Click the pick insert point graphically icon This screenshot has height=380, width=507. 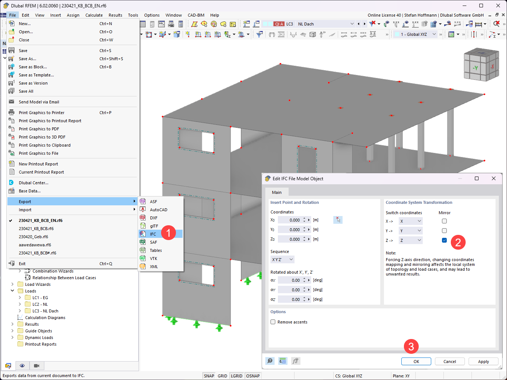pyautogui.click(x=338, y=220)
